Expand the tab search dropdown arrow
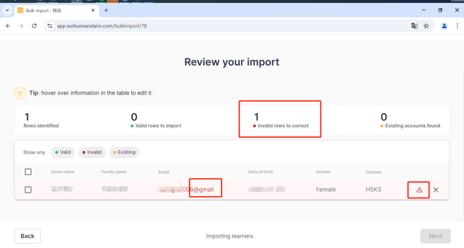 pyautogui.click(x=7, y=10)
